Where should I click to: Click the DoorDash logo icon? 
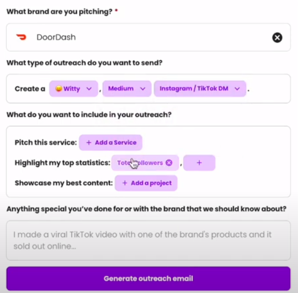pos(21,37)
